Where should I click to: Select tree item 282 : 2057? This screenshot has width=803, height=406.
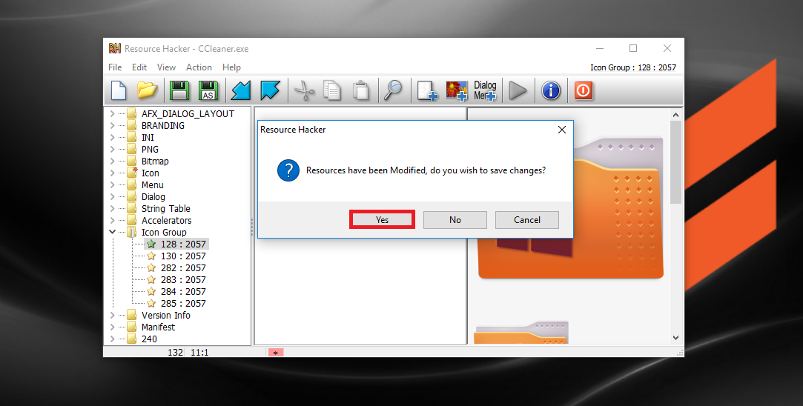176,267
